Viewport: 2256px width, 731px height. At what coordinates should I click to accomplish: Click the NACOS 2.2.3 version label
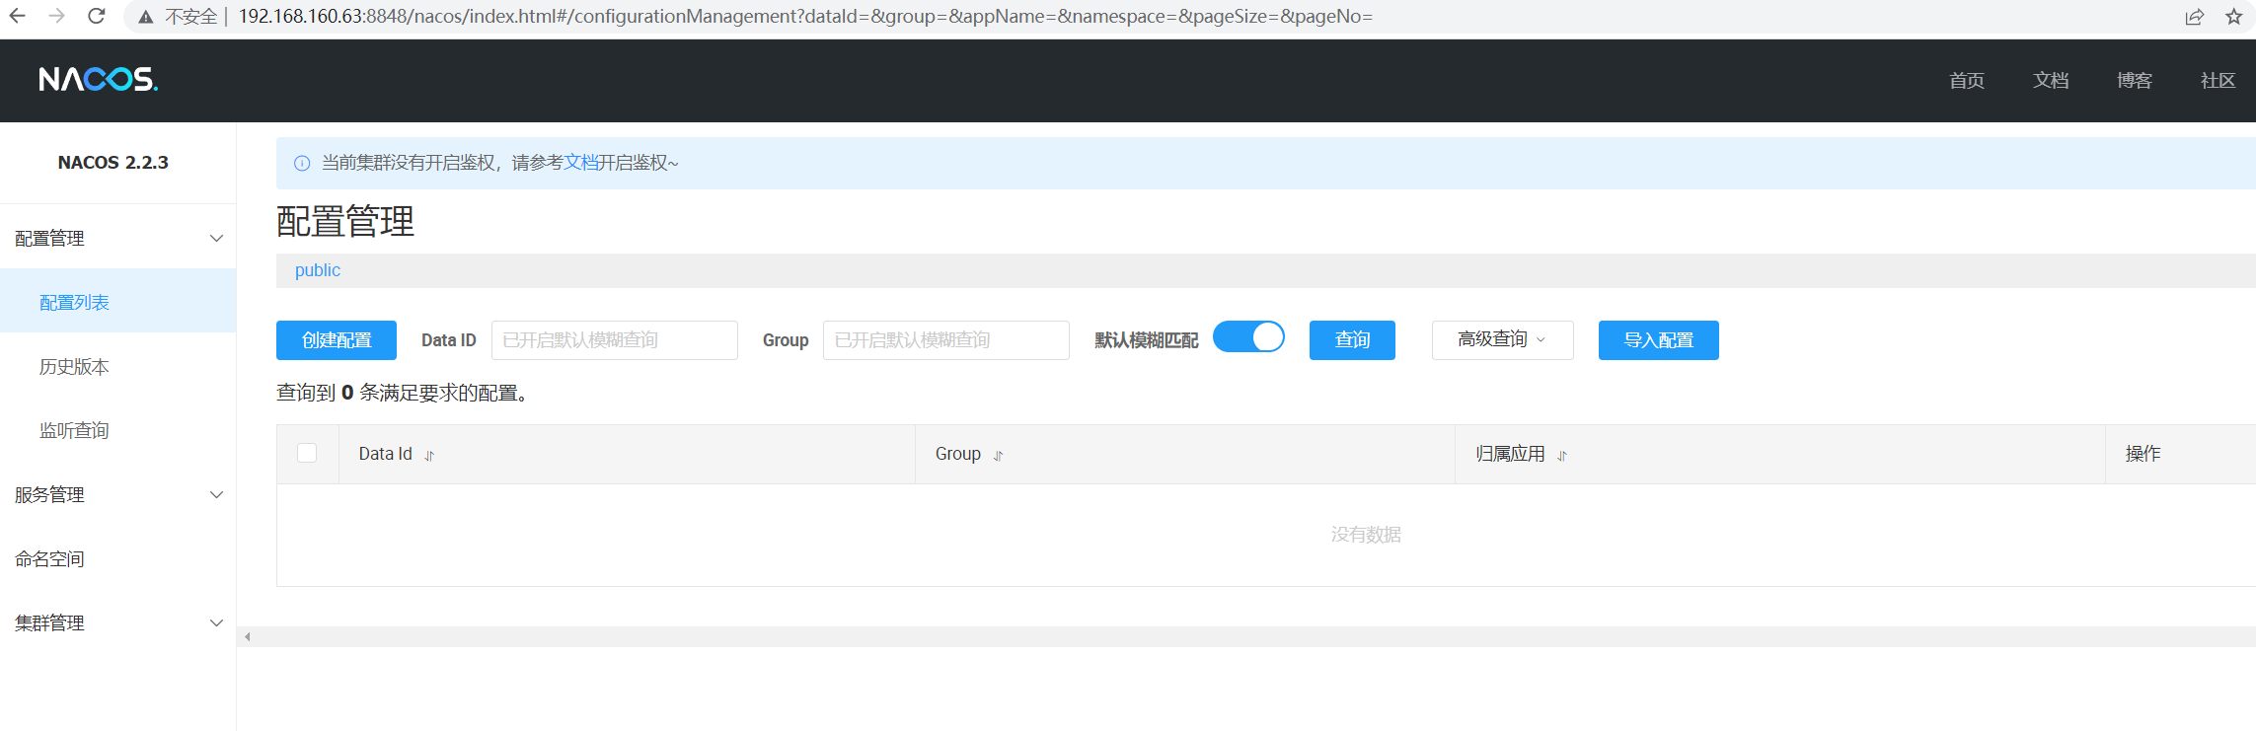tap(113, 163)
